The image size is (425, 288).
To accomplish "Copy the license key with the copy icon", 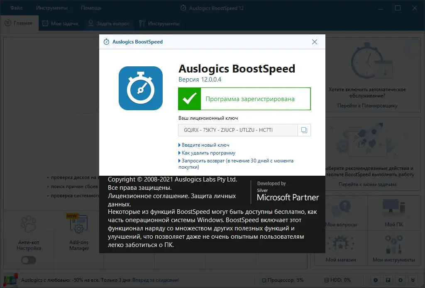I will (x=304, y=130).
